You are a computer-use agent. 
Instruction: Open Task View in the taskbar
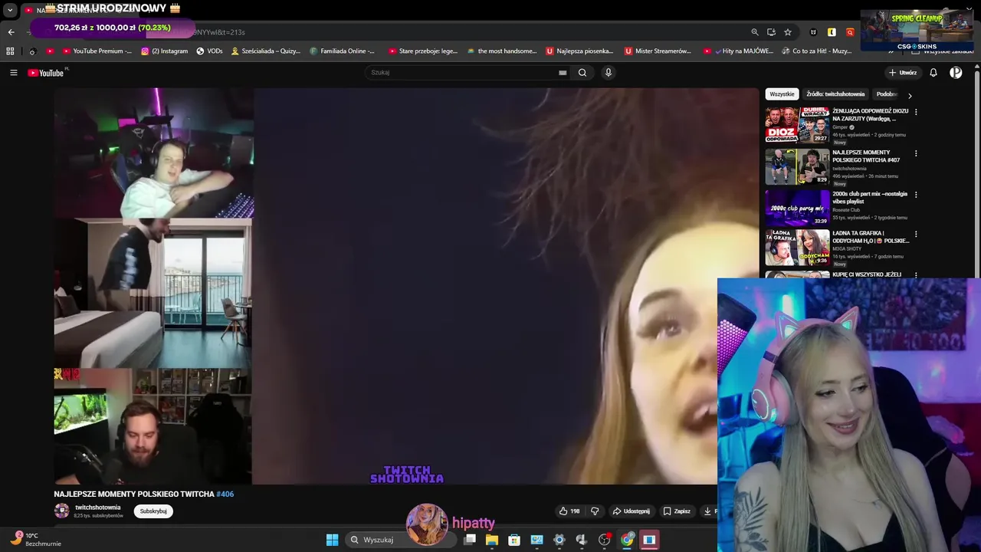(x=470, y=540)
